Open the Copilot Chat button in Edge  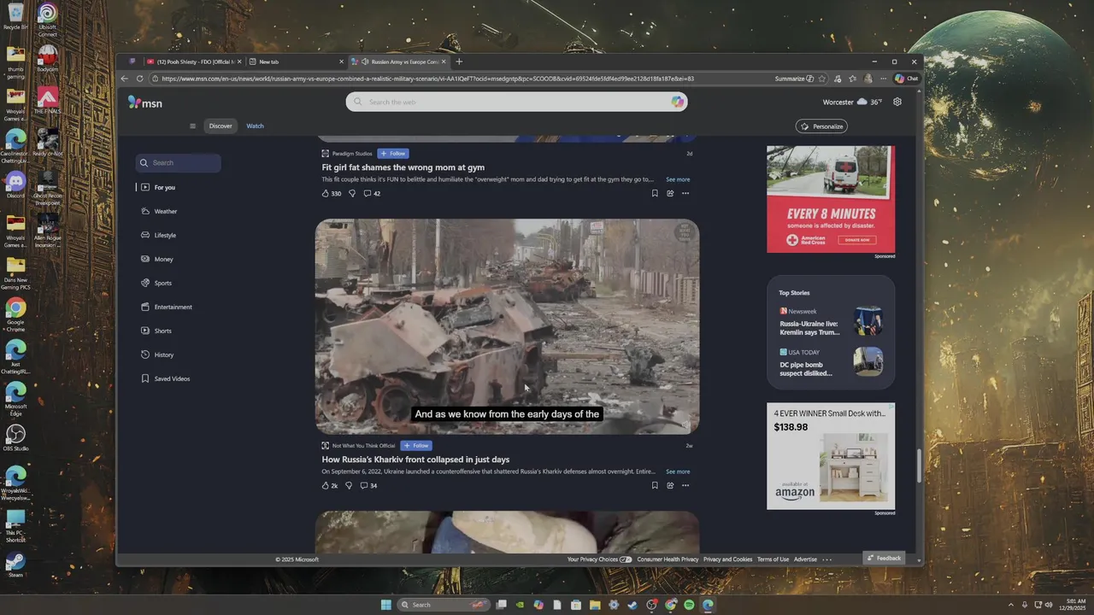906,79
